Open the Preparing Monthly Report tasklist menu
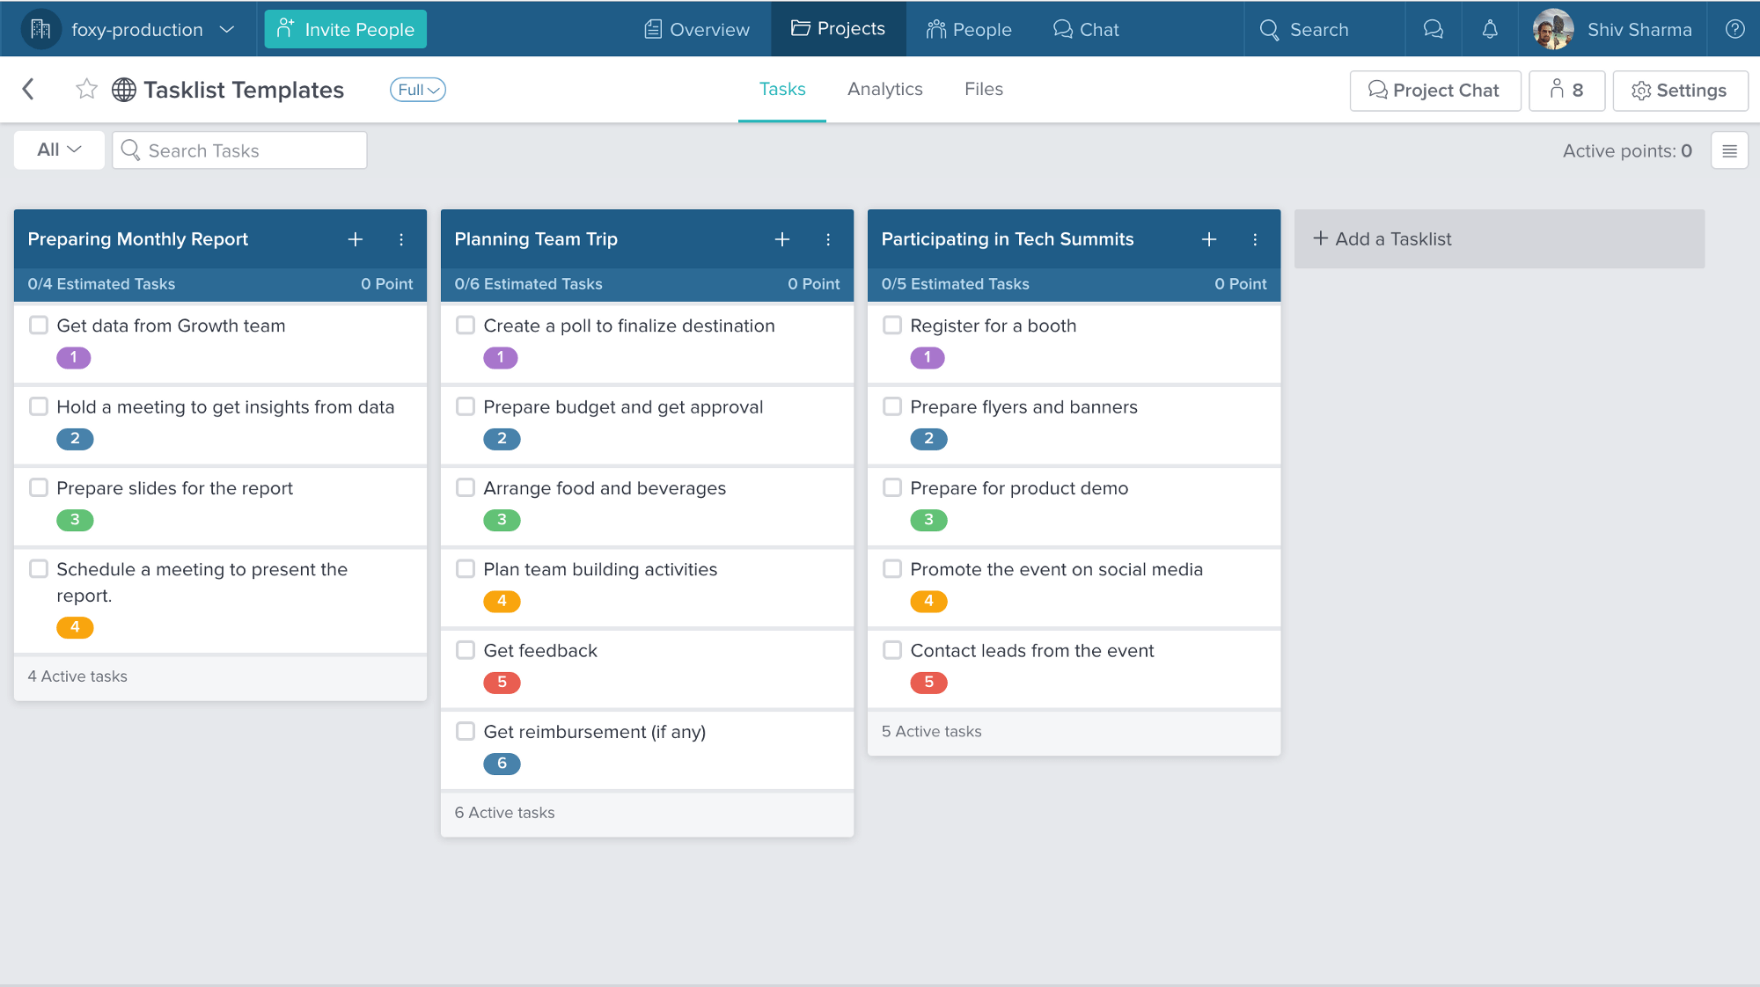 tap(400, 239)
